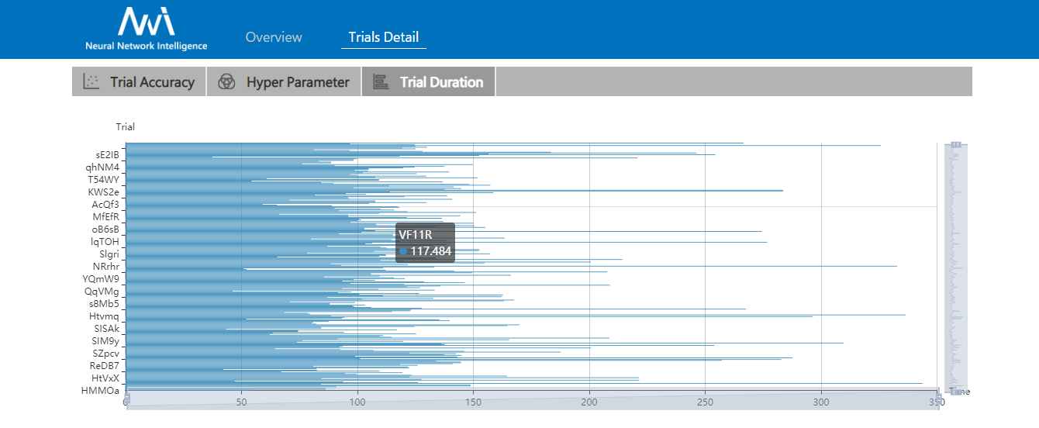Click trial label ReDB7
The height and width of the screenshot is (428, 1039).
click(x=105, y=365)
